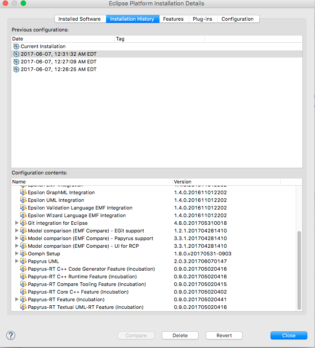
Task: Click the Papyrus-RT Core C++ Feature icon
Action: point(23,292)
